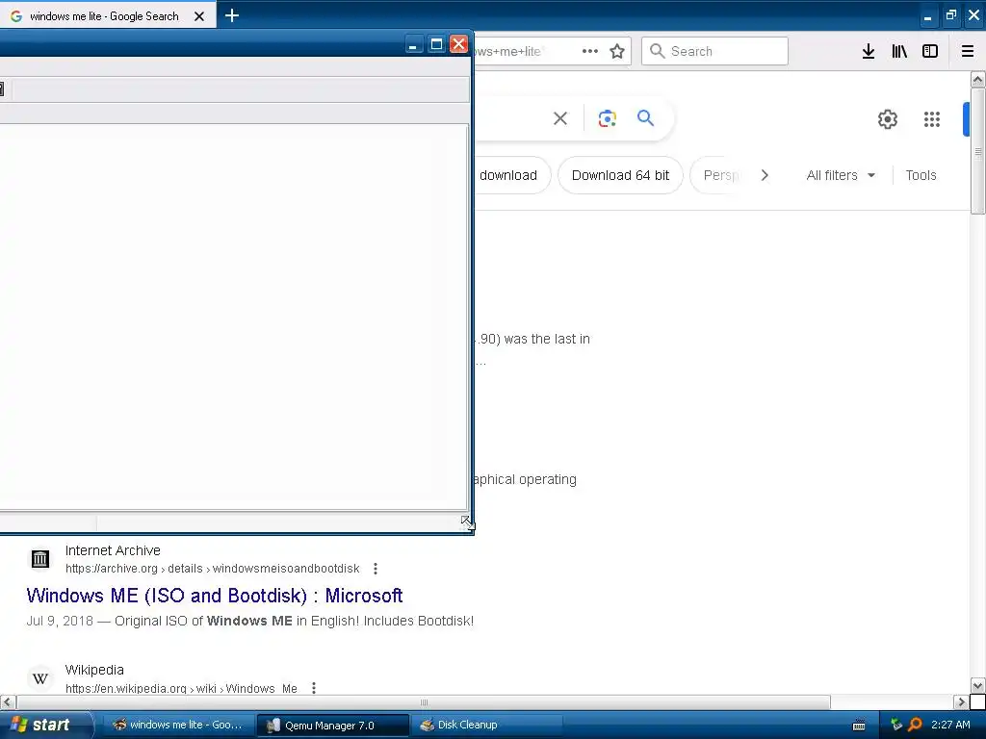This screenshot has height=739, width=986.
Task: Bookmark this page with the star icon
Action: tap(617, 51)
